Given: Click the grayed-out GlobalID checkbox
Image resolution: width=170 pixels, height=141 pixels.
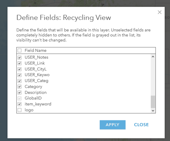Looking at the screenshot, I should coord(20,98).
